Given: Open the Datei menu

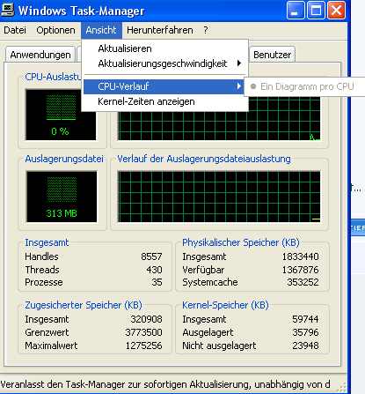Looking at the screenshot, I should click(x=15, y=30).
